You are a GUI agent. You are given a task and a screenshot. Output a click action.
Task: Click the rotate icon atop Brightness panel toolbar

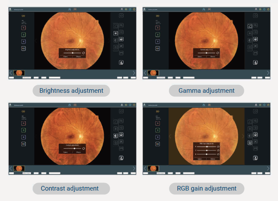121,15
